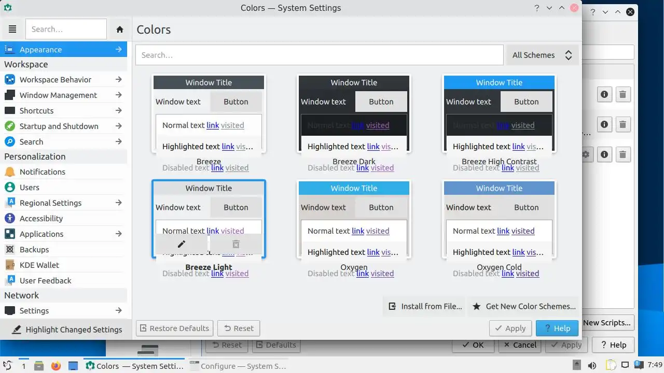Expand Applications via its arrow
This screenshot has height=373, width=664.
[x=119, y=234]
